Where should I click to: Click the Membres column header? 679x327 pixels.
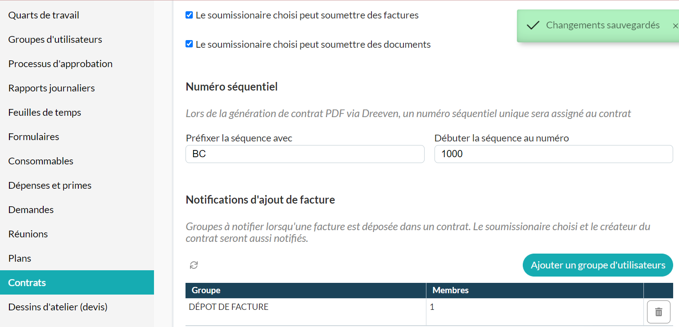(535, 291)
